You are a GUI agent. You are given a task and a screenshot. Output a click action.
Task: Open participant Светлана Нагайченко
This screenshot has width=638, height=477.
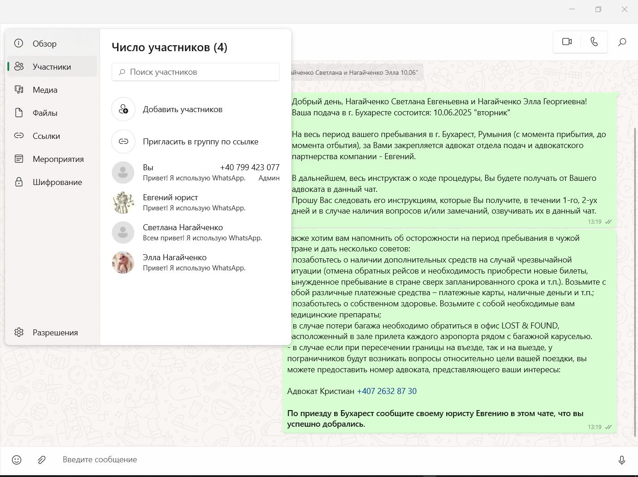click(195, 232)
